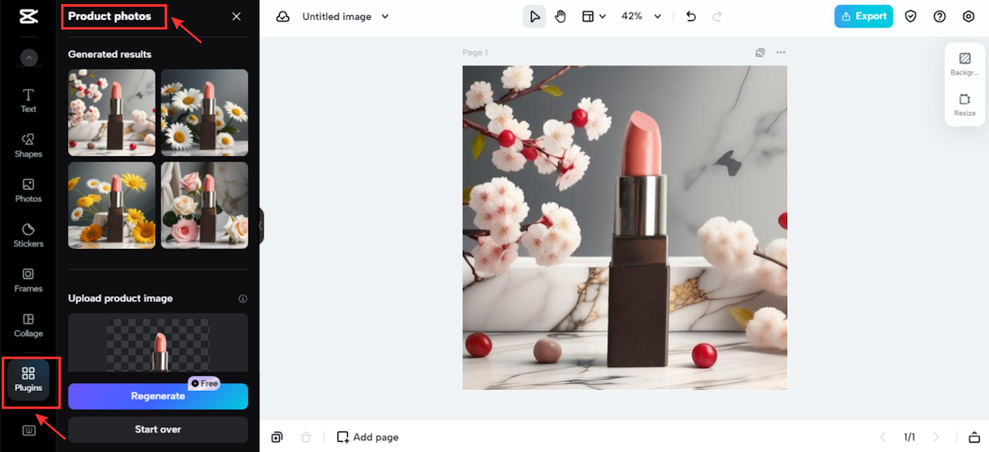Image resolution: width=989 pixels, height=452 pixels.
Task: Collapse the side panel with the handle
Action: click(x=261, y=226)
